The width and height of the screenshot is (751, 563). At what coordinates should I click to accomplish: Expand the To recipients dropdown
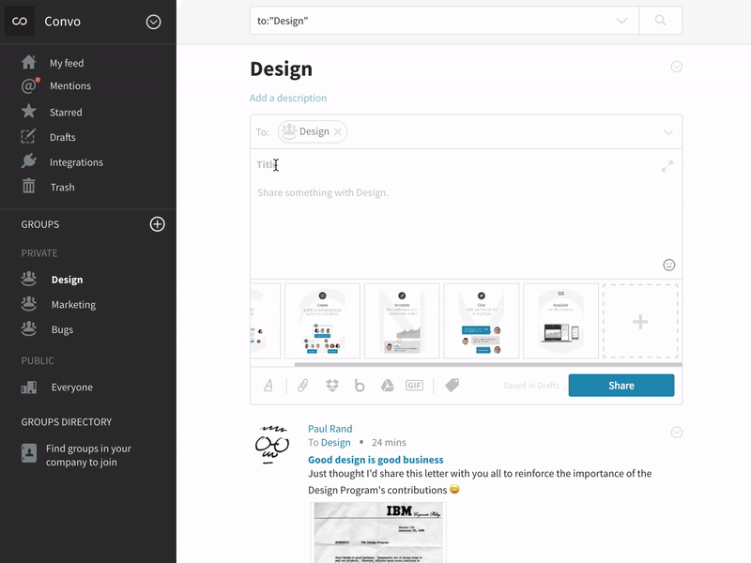pyautogui.click(x=668, y=132)
